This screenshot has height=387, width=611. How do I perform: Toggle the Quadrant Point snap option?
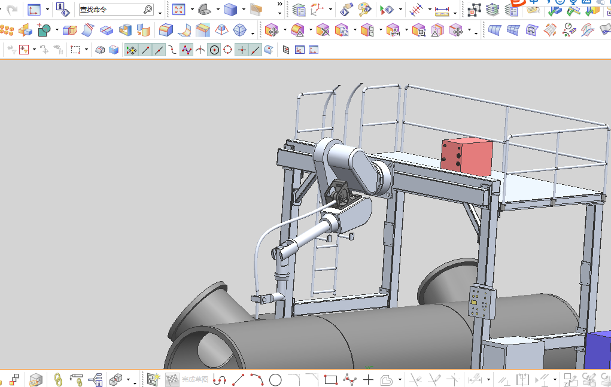point(227,50)
